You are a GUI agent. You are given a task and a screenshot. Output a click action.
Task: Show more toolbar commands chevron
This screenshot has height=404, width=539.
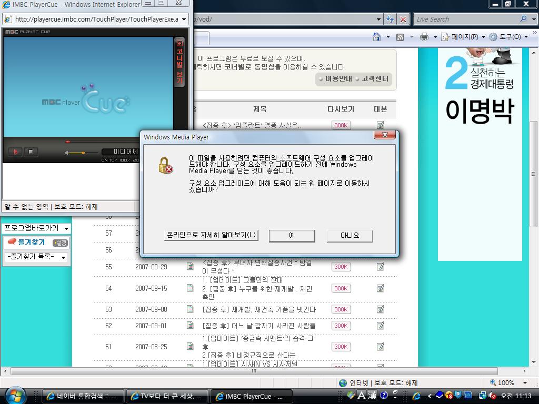(x=535, y=33)
